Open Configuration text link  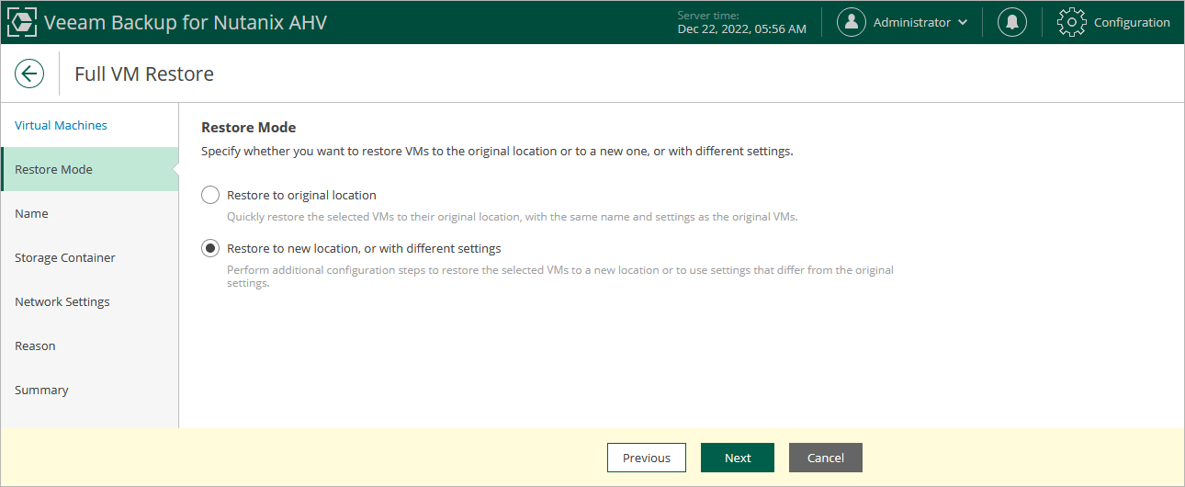point(1132,22)
